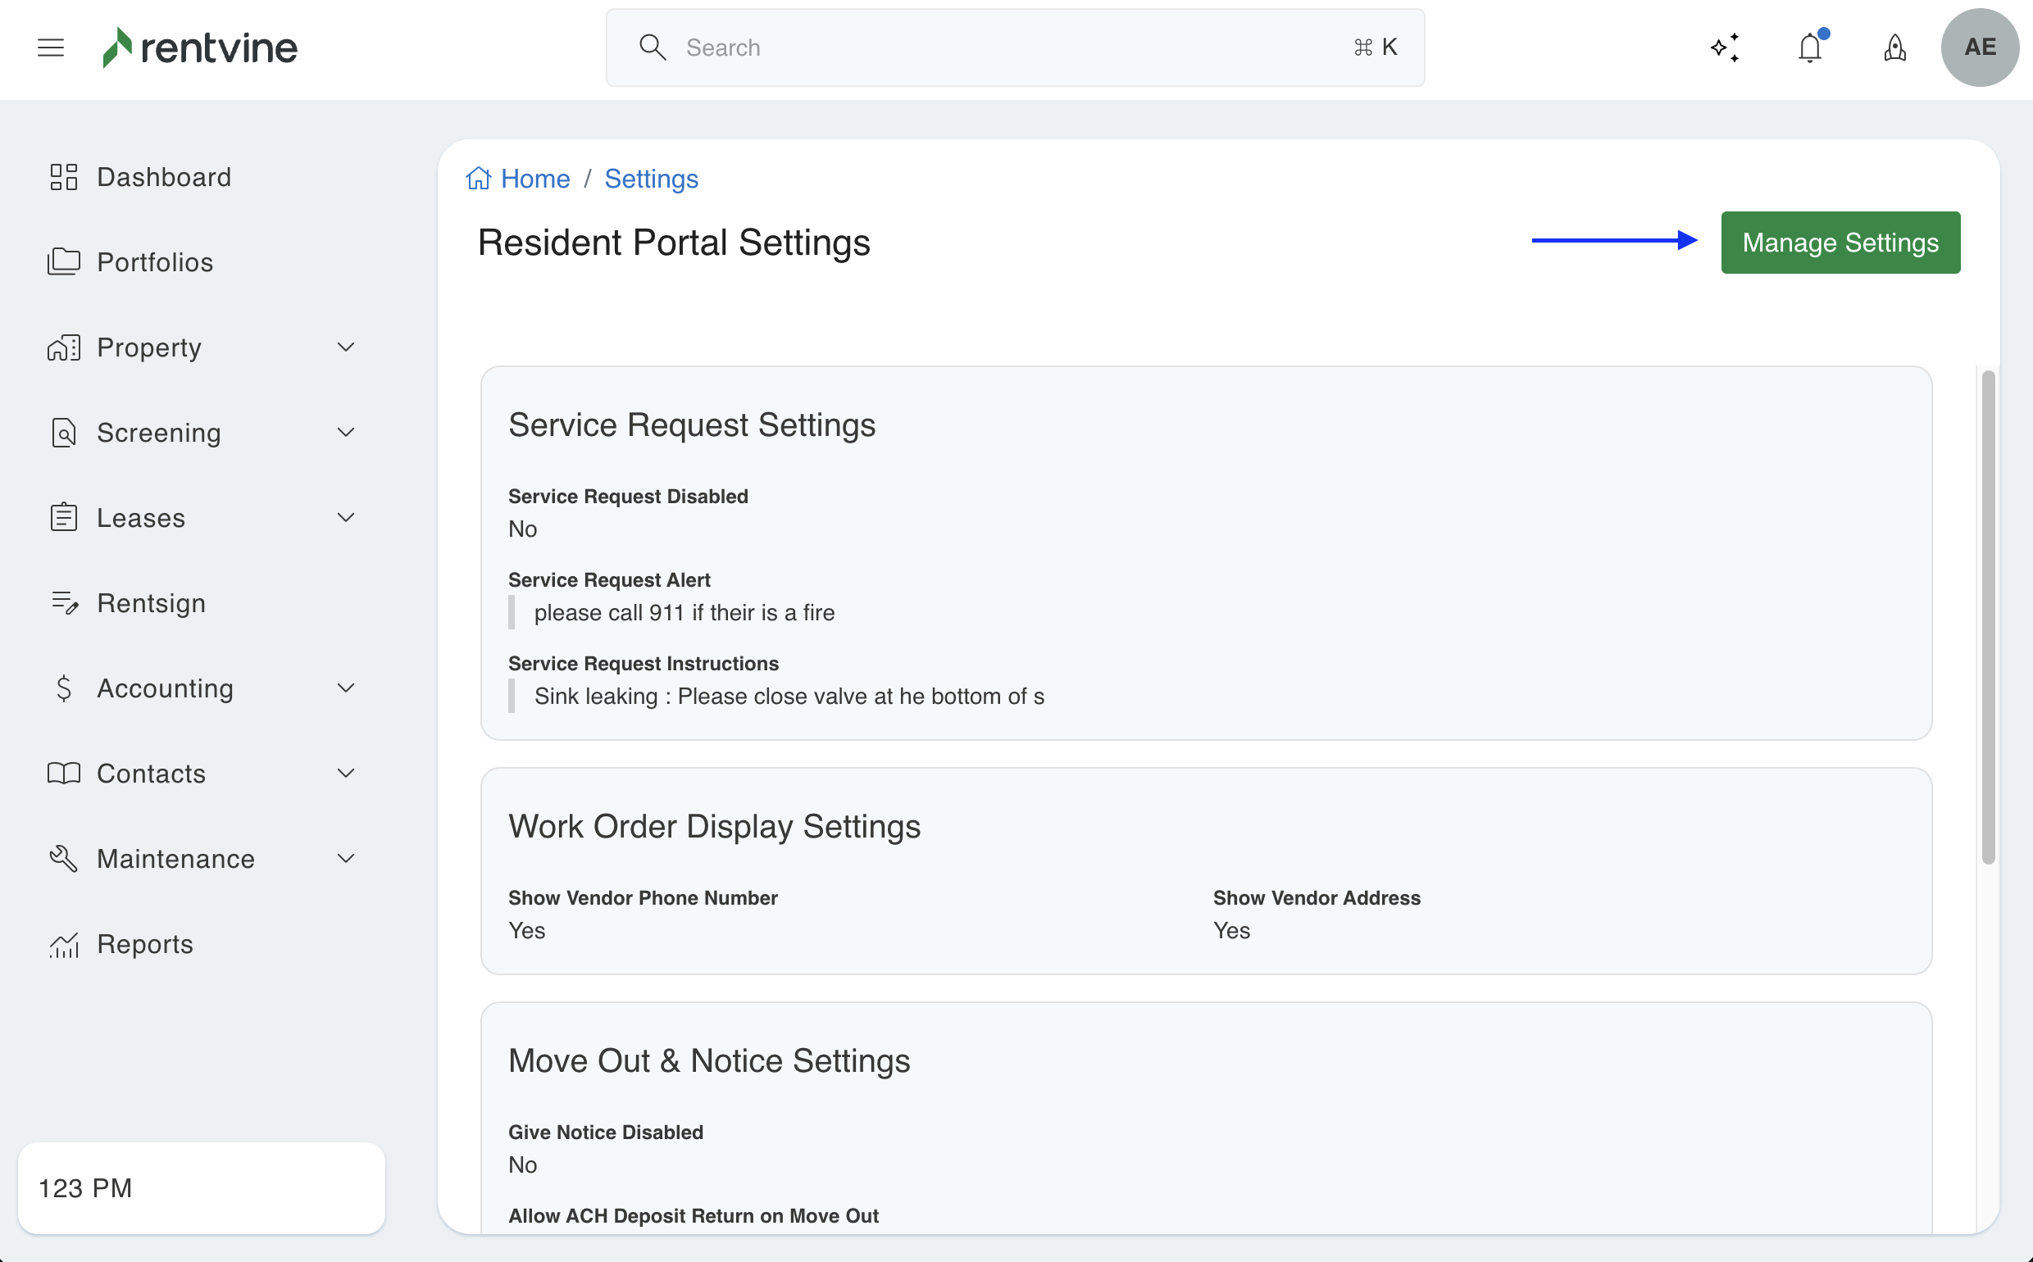Expand the Accounting dropdown arrow
Viewport: 2033px width, 1262px height.
[346, 688]
